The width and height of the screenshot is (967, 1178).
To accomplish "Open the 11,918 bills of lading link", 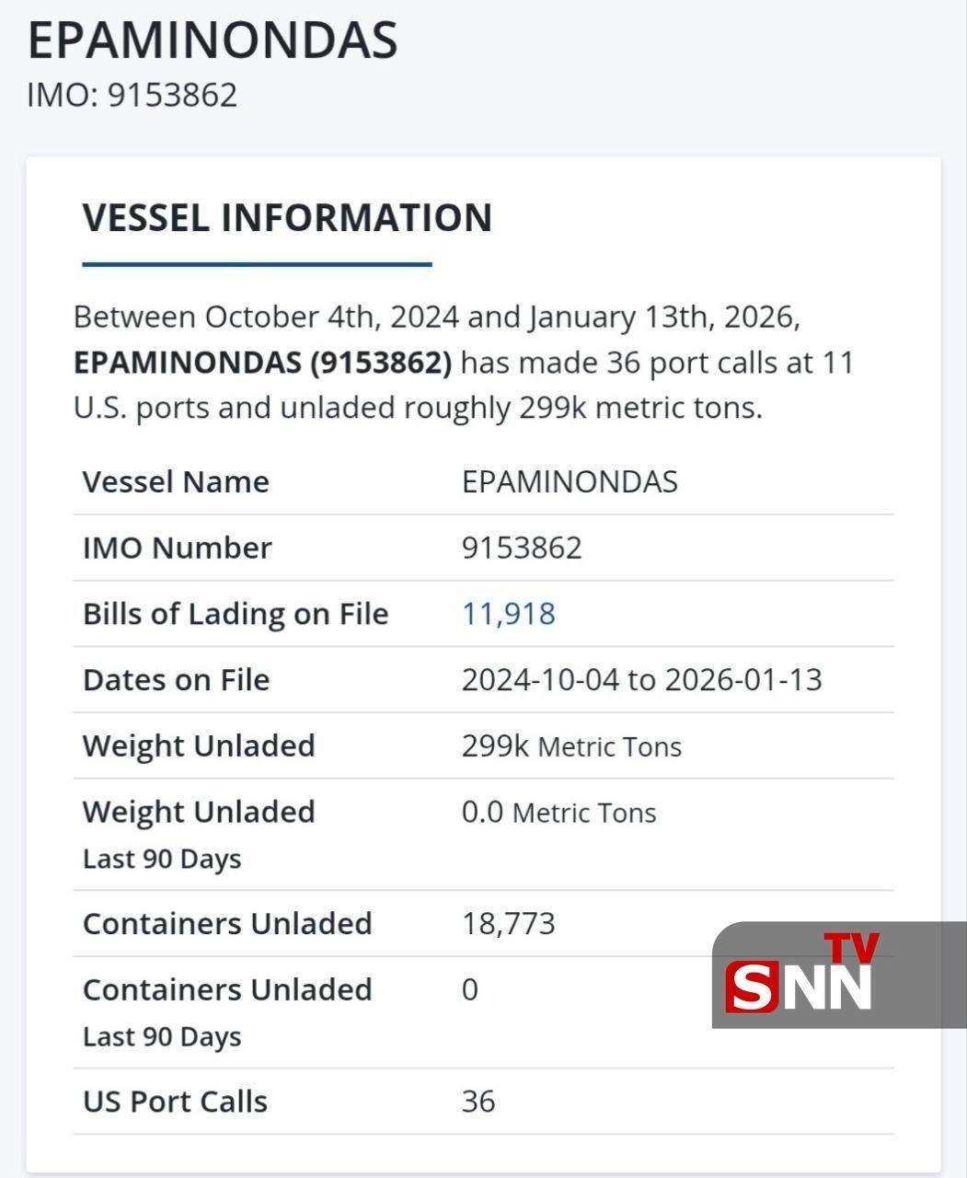I will 508,614.
